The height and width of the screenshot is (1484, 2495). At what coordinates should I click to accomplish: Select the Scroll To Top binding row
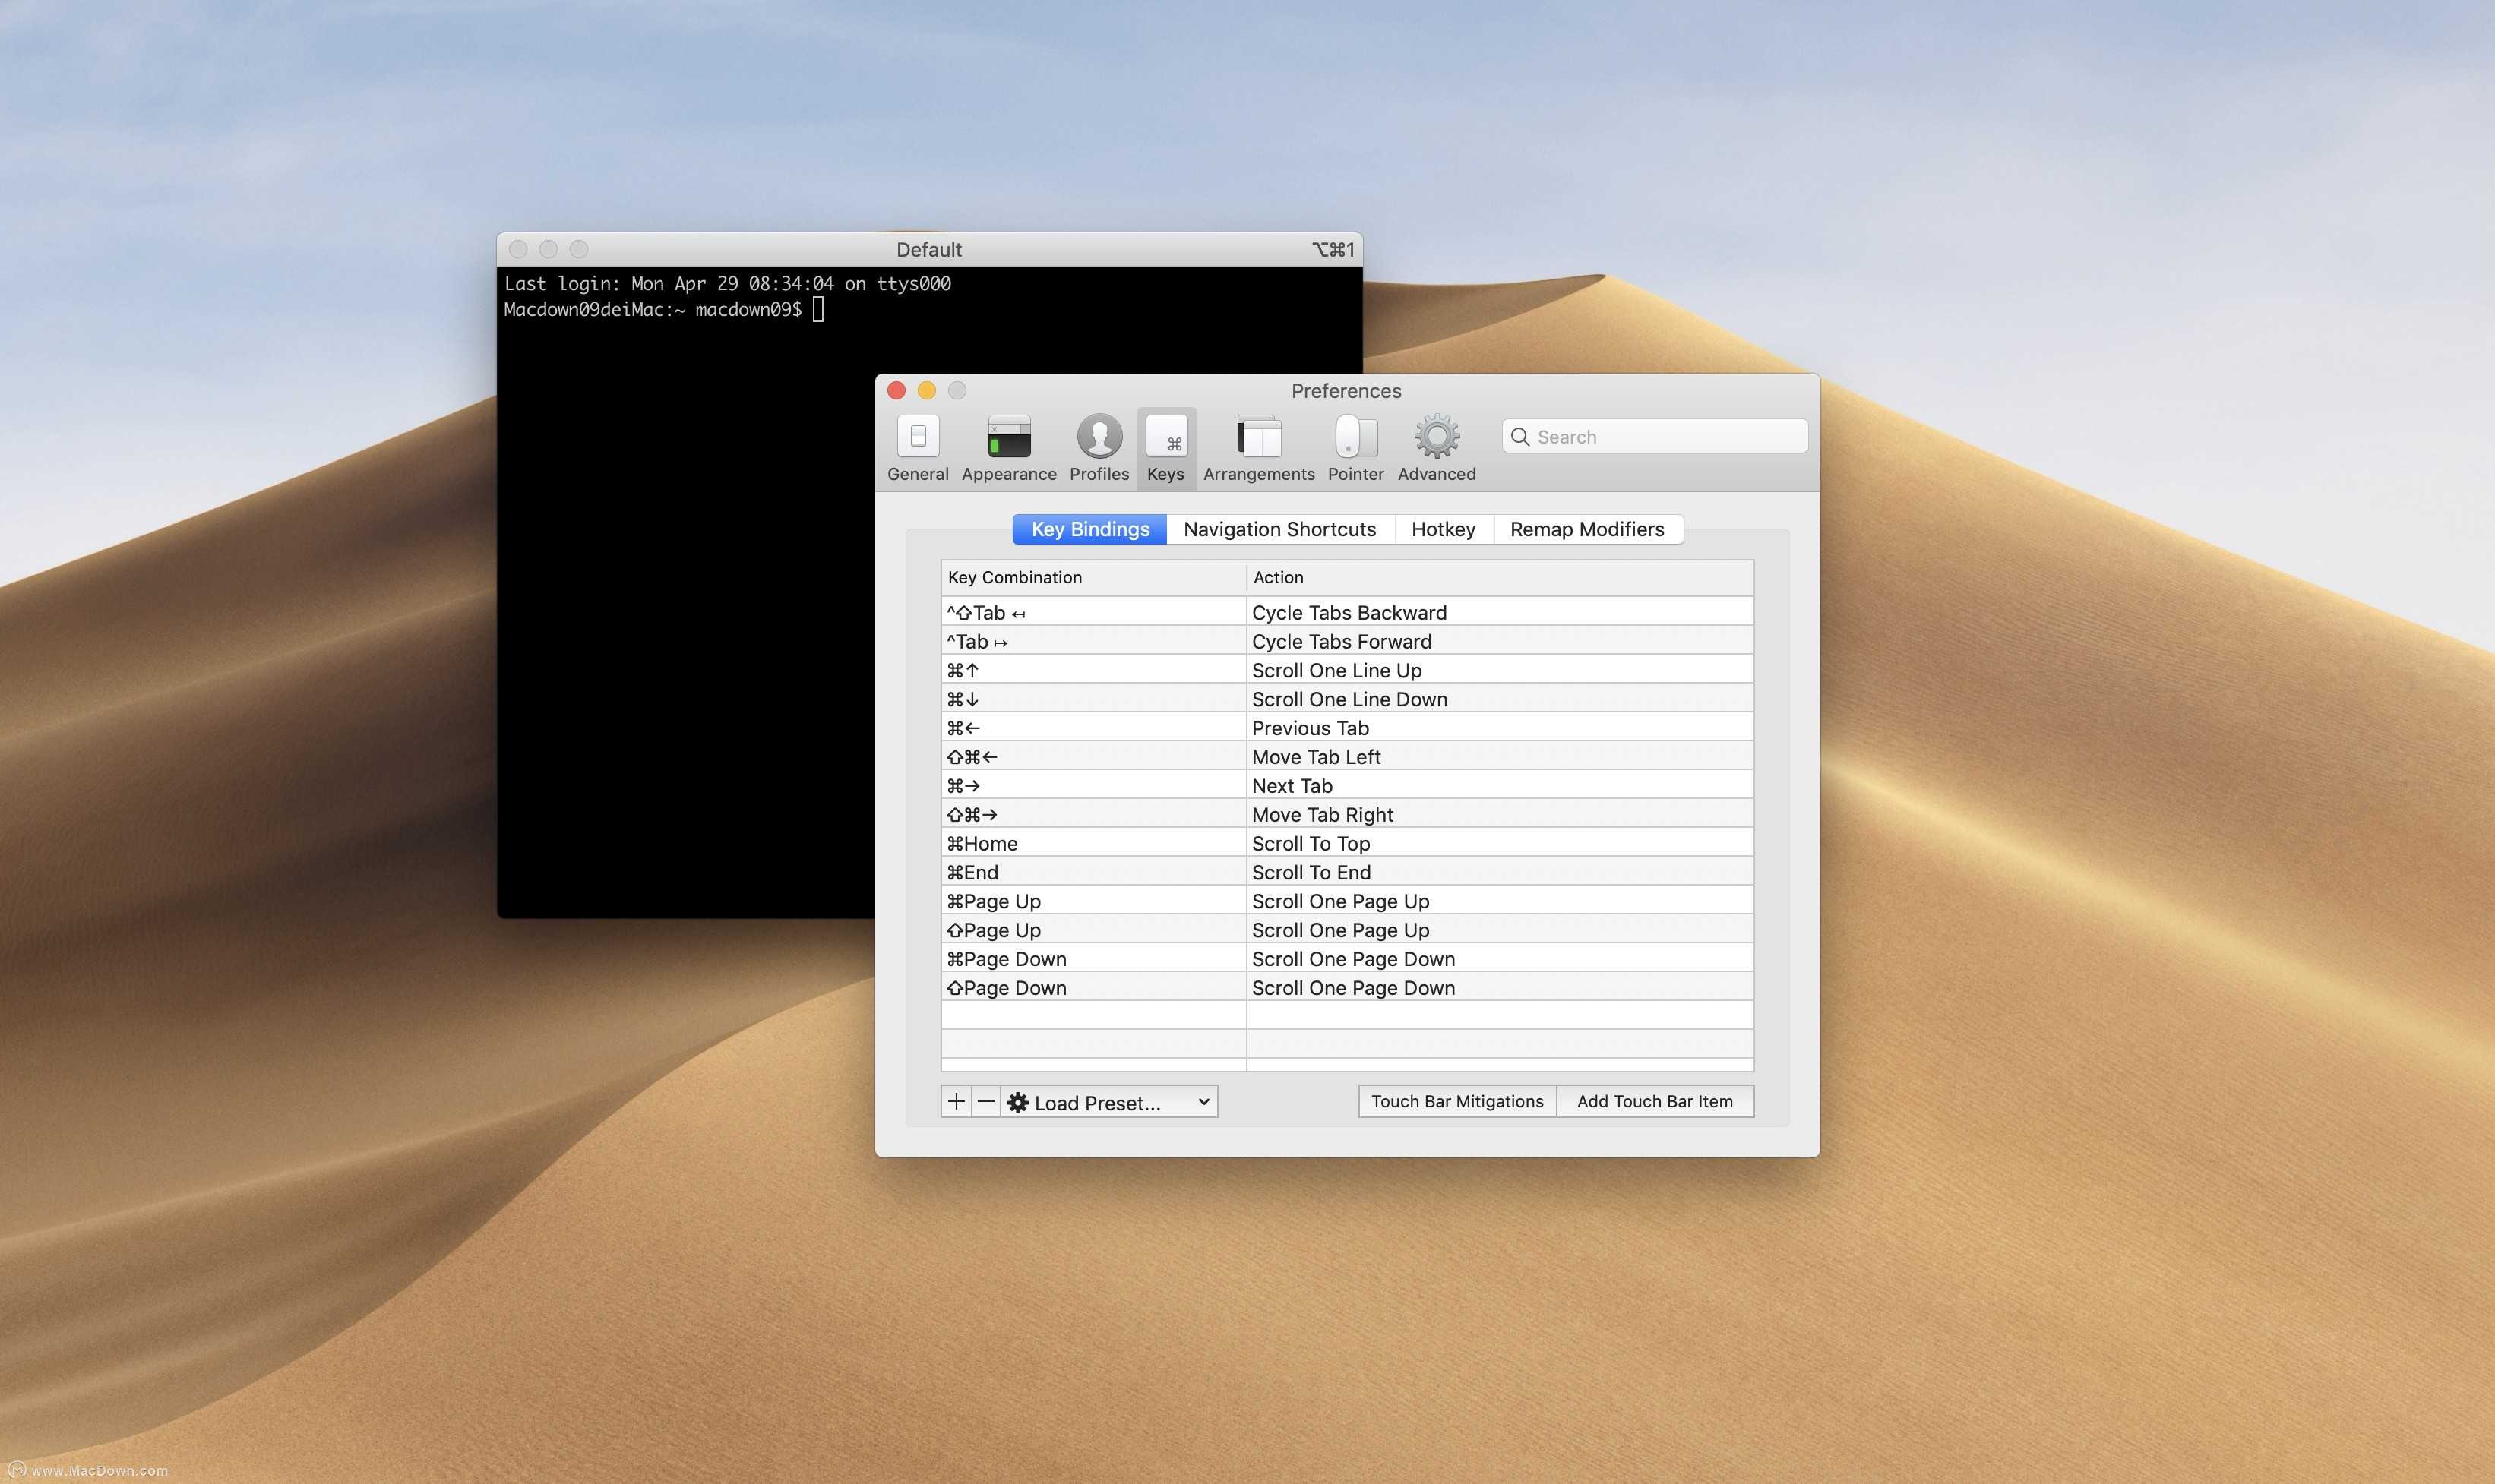(x=1346, y=843)
